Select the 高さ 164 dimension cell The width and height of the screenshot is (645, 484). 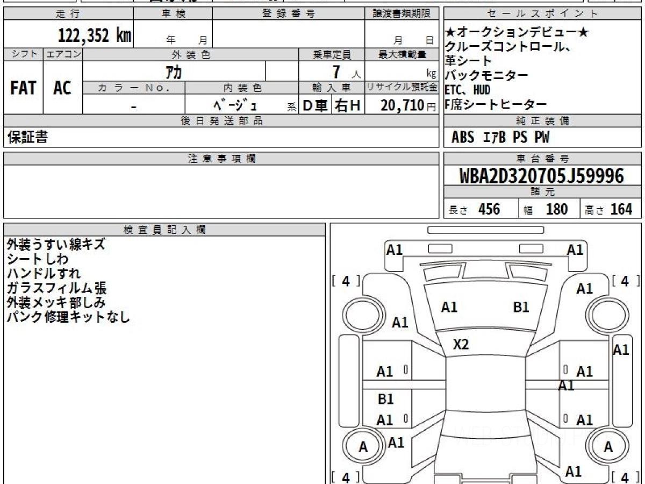point(611,209)
